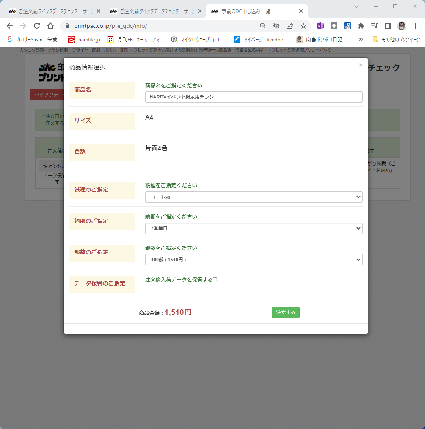Click the 商品金額 1,510円 total text
425x429 pixels.
[165, 312]
